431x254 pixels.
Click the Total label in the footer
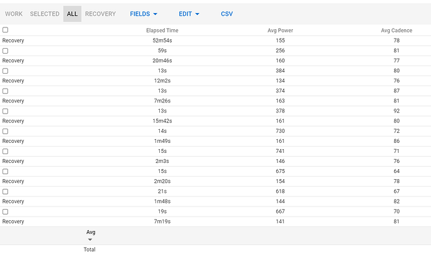coord(89,249)
